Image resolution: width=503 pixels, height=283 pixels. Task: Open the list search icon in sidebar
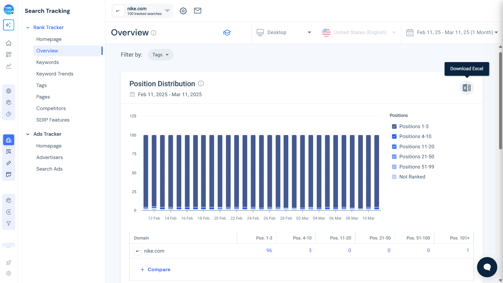(x=9, y=151)
